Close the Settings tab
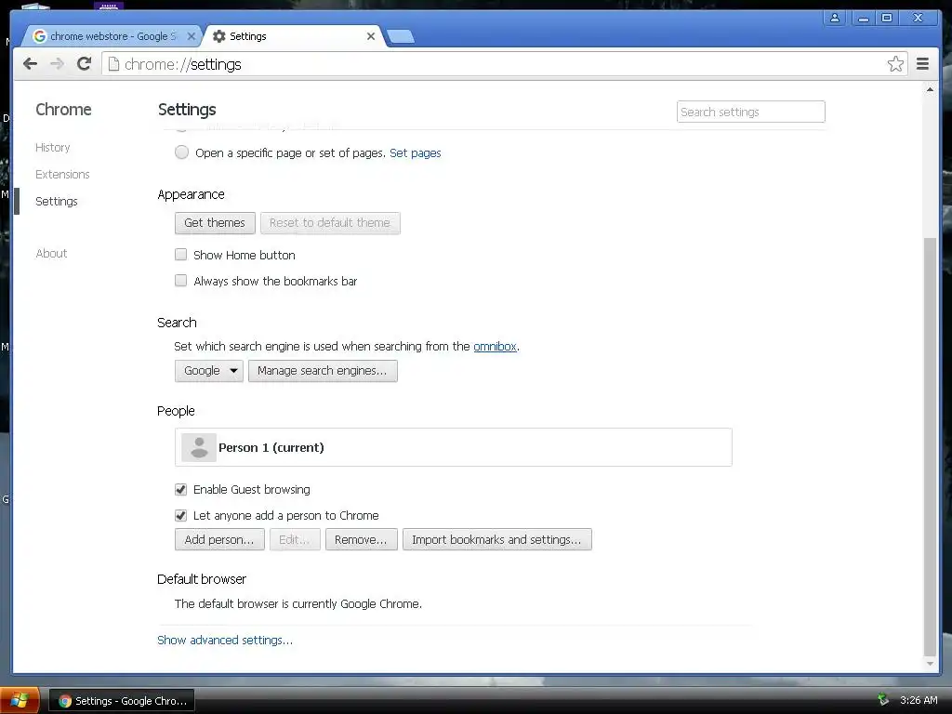This screenshot has height=714, width=952. tap(371, 36)
